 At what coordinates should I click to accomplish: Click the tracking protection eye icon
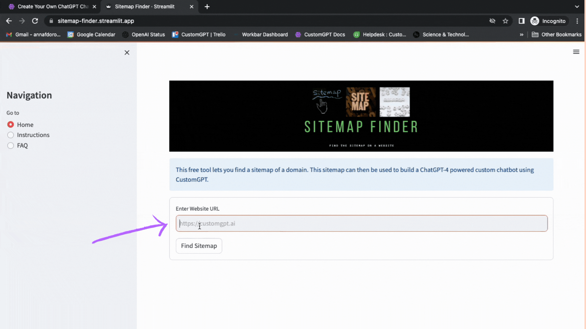(492, 21)
